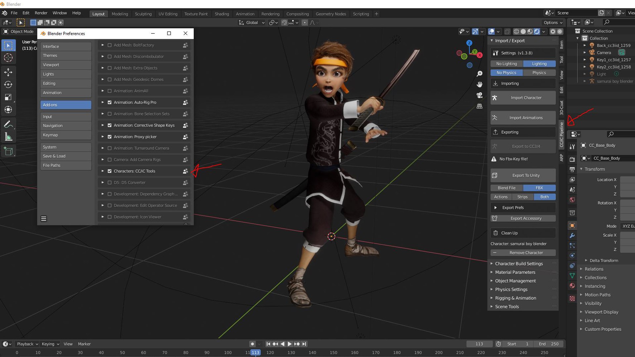Select the Rotate tool

[x=8, y=85]
